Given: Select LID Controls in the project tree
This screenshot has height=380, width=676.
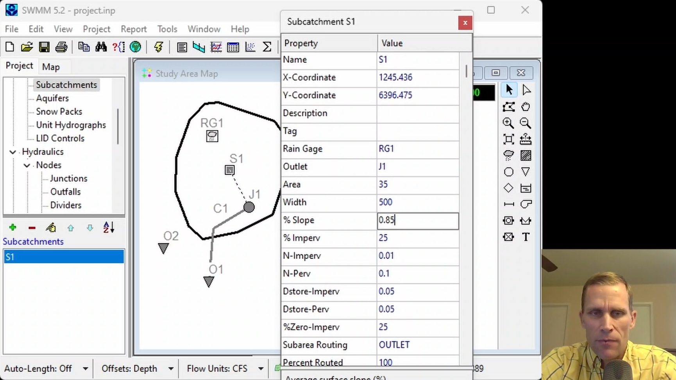Looking at the screenshot, I should pyautogui.click(x=60, y=138).
